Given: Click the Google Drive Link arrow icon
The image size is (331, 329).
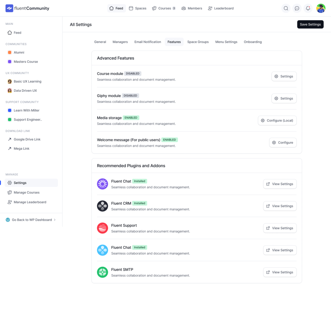Looking at the screenshot, I should [x=10, y=139].
